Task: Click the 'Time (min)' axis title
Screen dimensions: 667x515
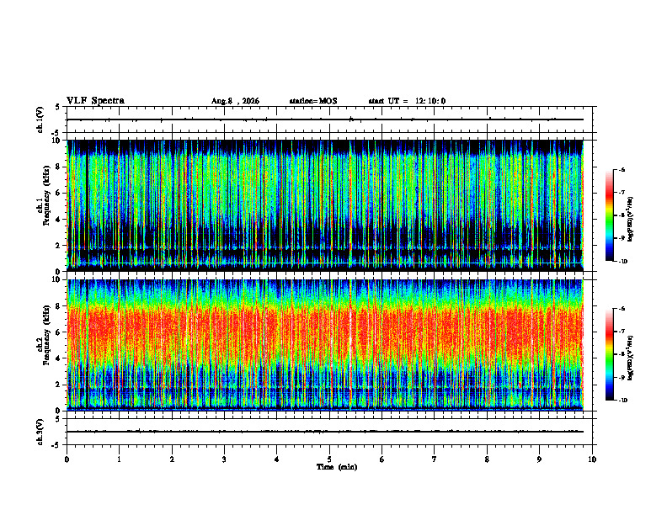Action: (x=337, y=467)
